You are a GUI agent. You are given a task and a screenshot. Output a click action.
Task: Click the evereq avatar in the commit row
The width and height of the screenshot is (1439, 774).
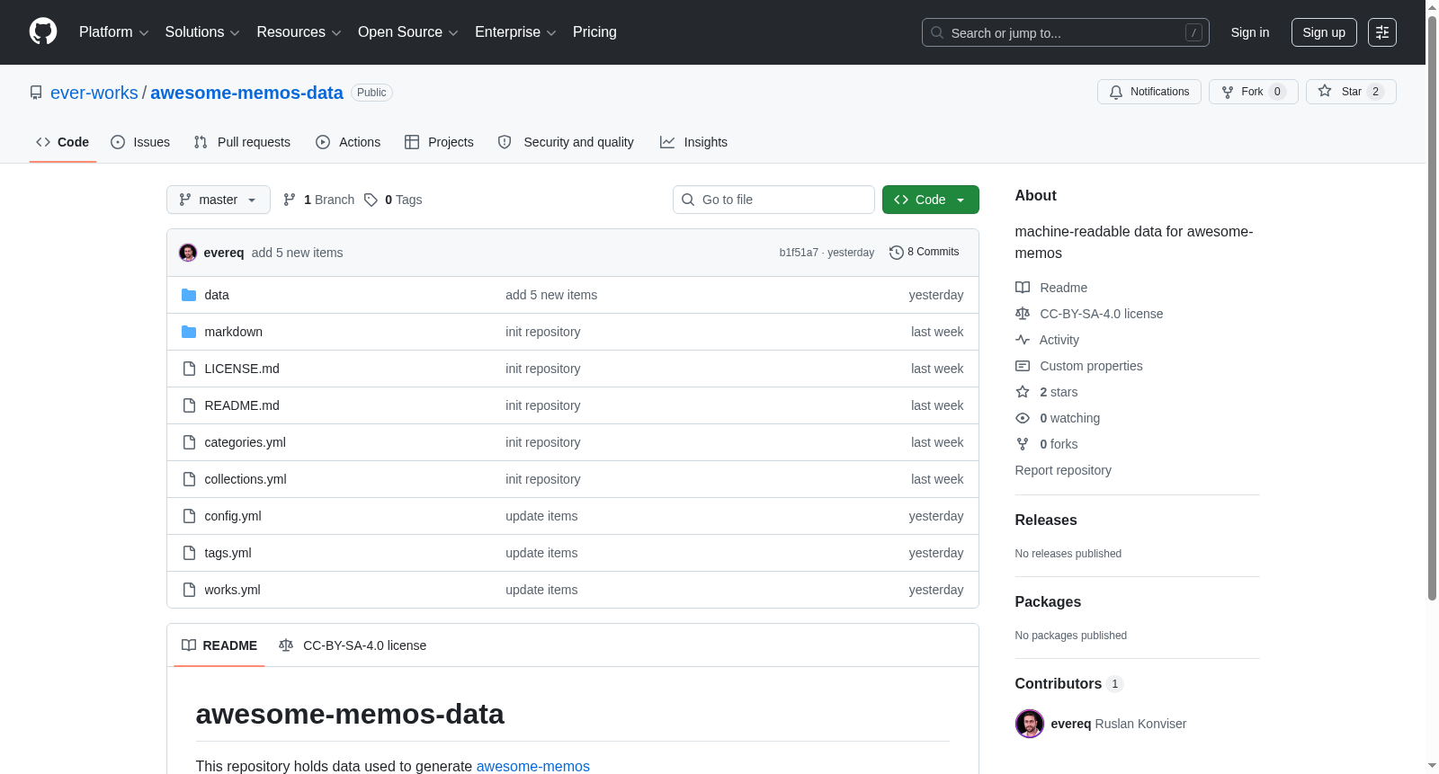pos(188,253)
